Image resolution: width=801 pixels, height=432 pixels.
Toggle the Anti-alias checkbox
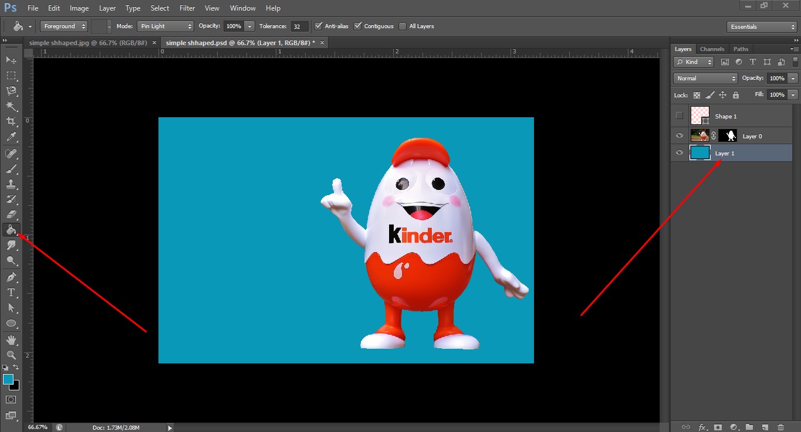(x=318, y=26)
